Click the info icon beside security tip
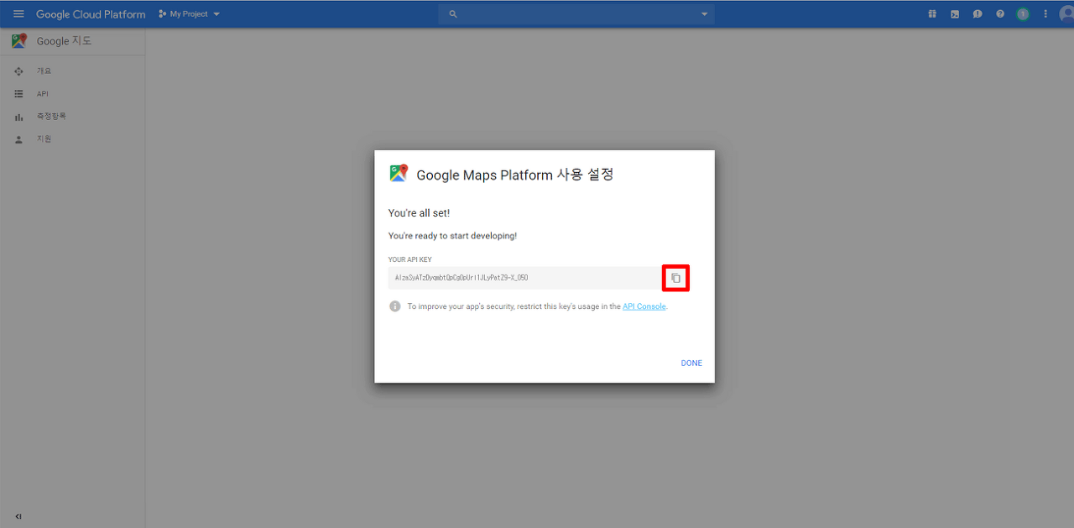 (395, 306)
